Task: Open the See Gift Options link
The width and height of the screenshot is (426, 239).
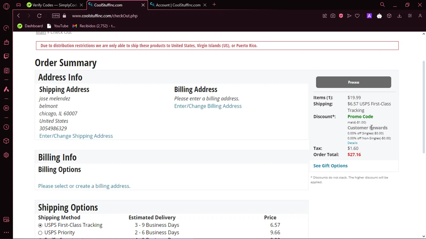Action: (x=330, y=166)
